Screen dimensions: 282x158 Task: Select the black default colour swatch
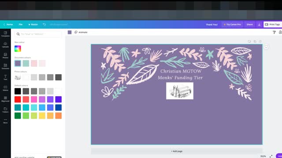tap(18, 91)
